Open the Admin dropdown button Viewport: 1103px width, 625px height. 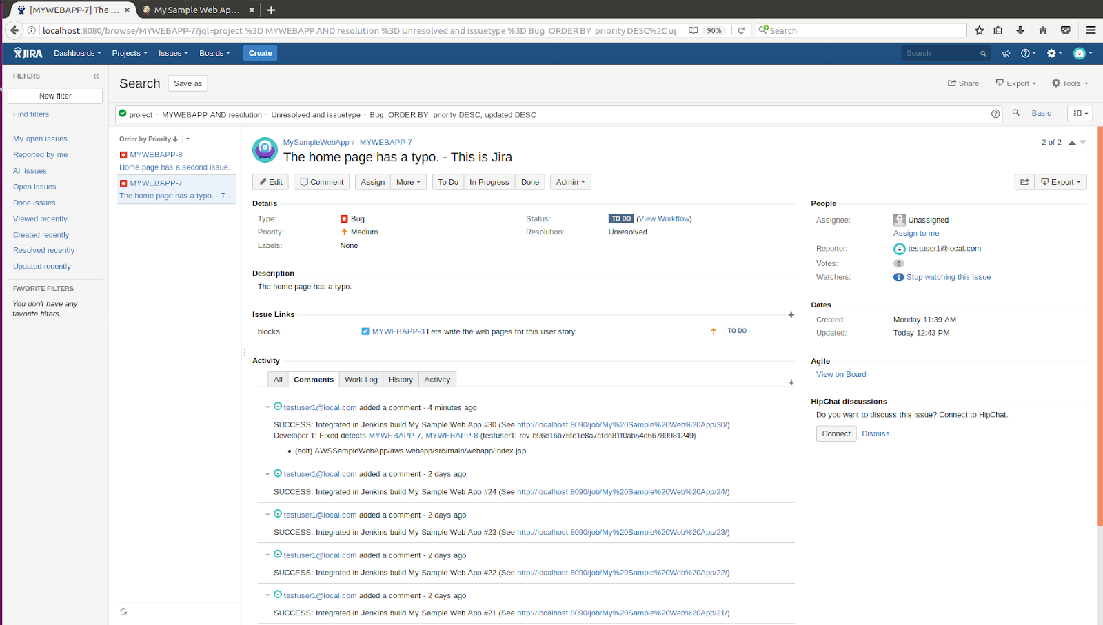[x=571, y=182]
